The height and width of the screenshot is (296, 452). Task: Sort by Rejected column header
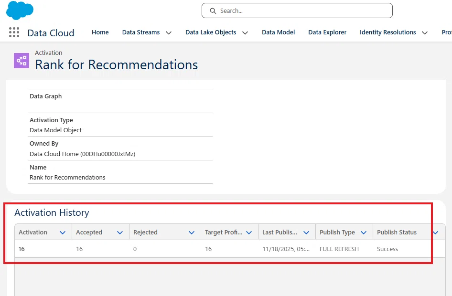point(145,232)
